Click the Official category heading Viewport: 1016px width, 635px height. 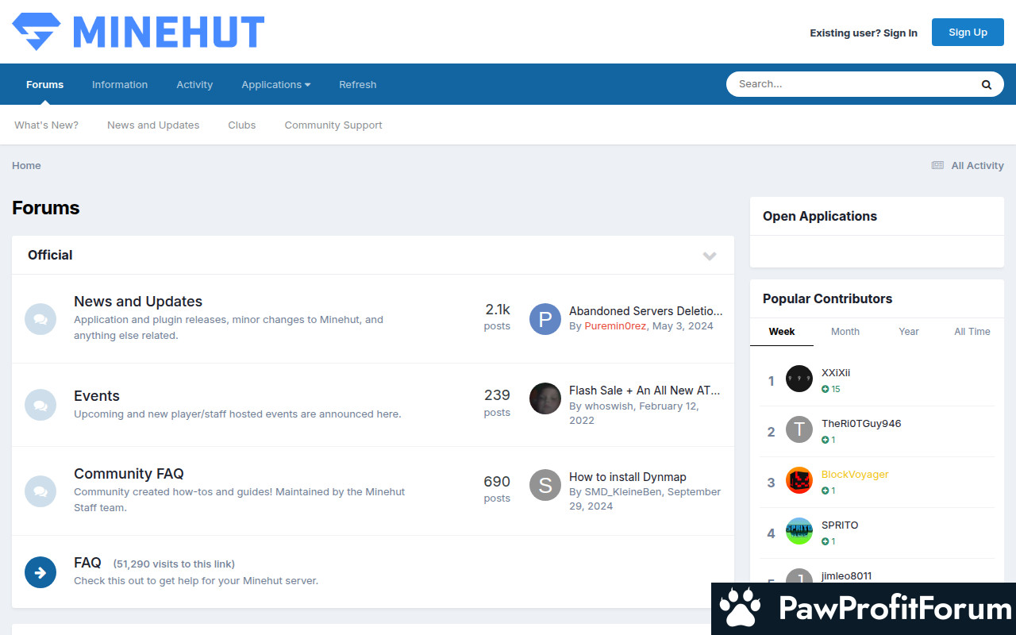50,255
